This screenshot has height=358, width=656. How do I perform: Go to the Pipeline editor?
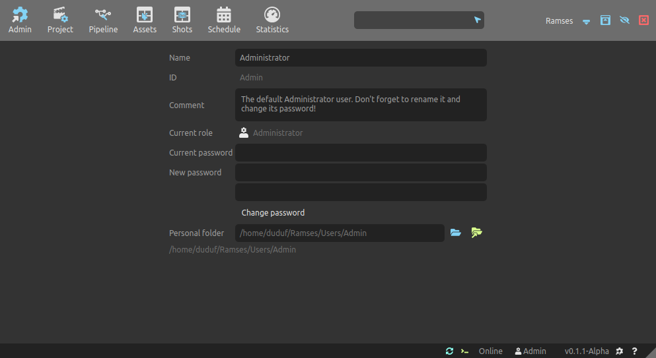103,20
